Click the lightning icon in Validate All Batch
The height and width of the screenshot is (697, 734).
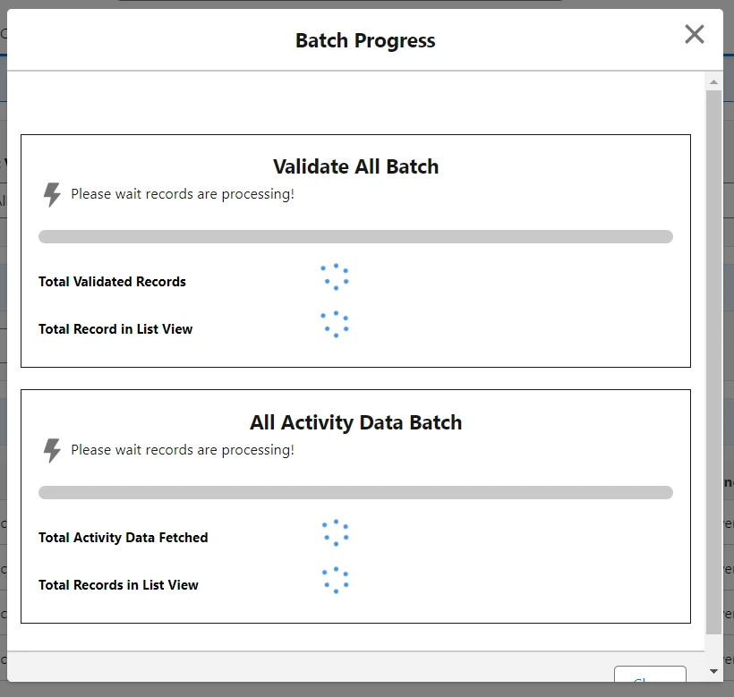point(51,194)
